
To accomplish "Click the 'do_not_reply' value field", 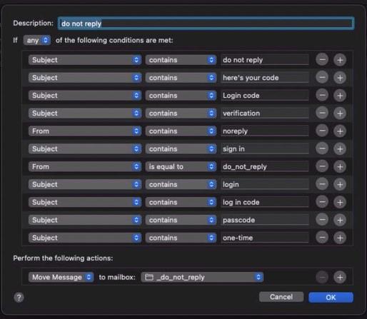I will (x=265, y=166).
